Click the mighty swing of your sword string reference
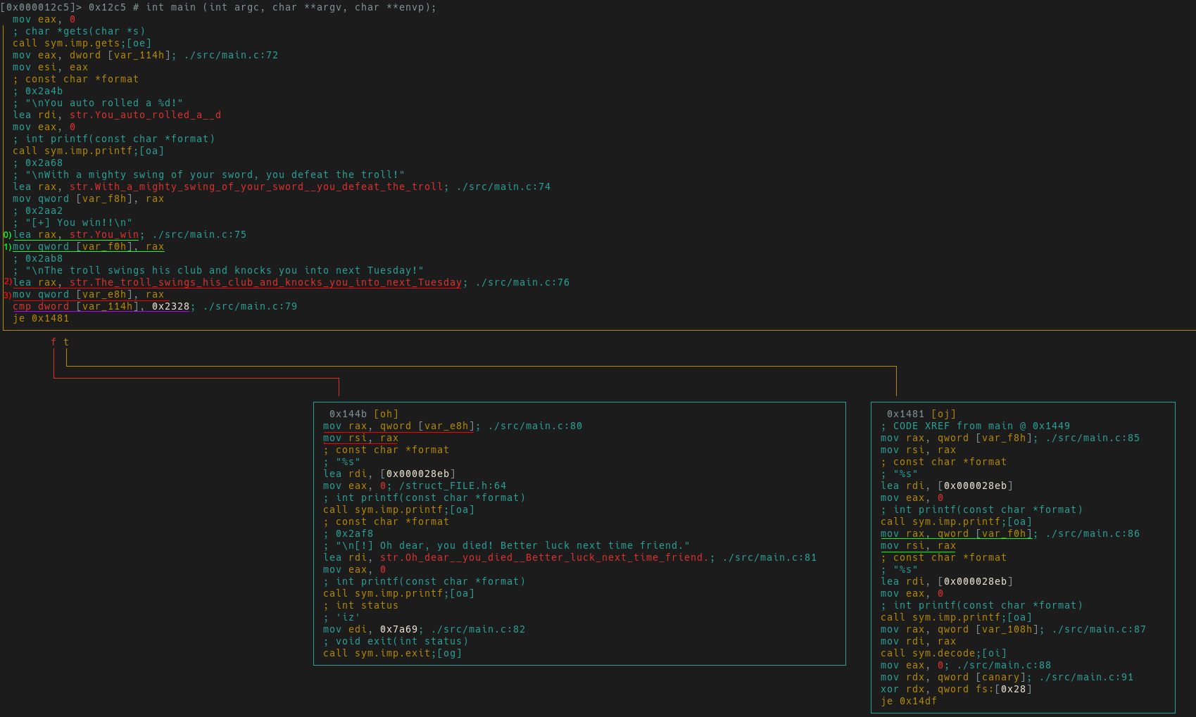The width and height of the screenshot is (1196, 717). (x=256, y=186)
